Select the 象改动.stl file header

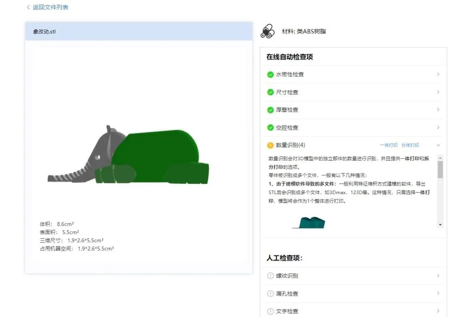138,32
